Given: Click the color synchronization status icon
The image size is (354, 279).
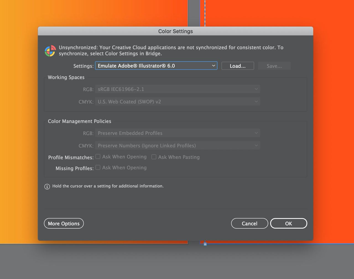Looking at the screenshot, I should pyautogui.click(x=50, y=51).
